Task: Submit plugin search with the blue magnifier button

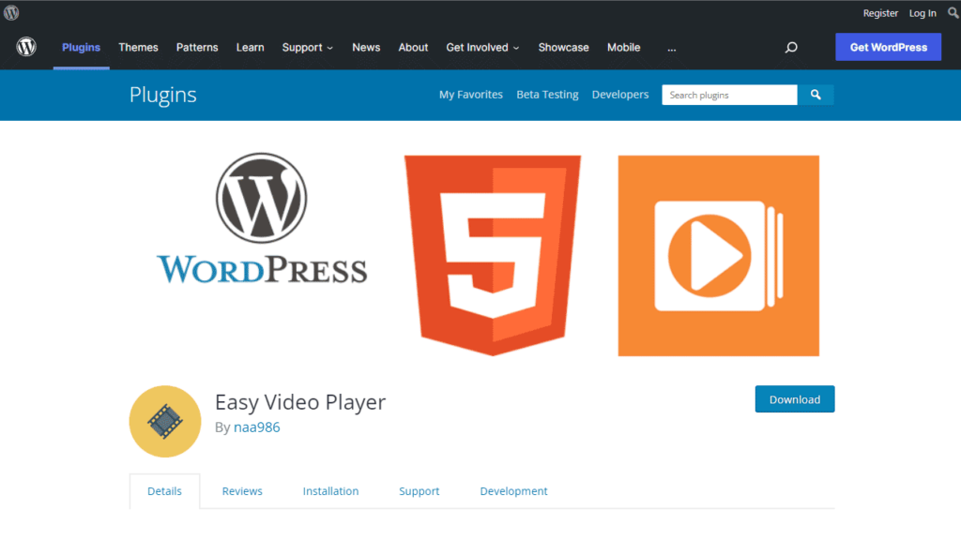Action: (x=816, y=95)
